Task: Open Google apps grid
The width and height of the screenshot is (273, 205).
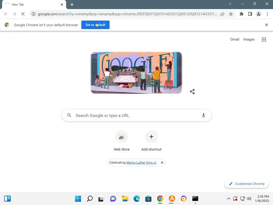Action: click(264, 40)
